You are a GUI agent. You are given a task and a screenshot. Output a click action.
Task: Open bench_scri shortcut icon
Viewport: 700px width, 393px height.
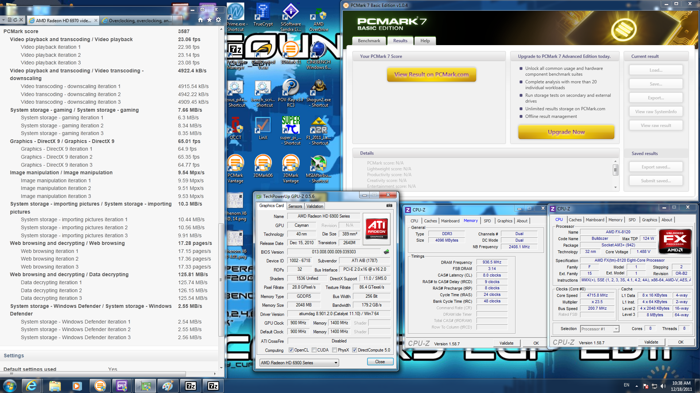263,93
